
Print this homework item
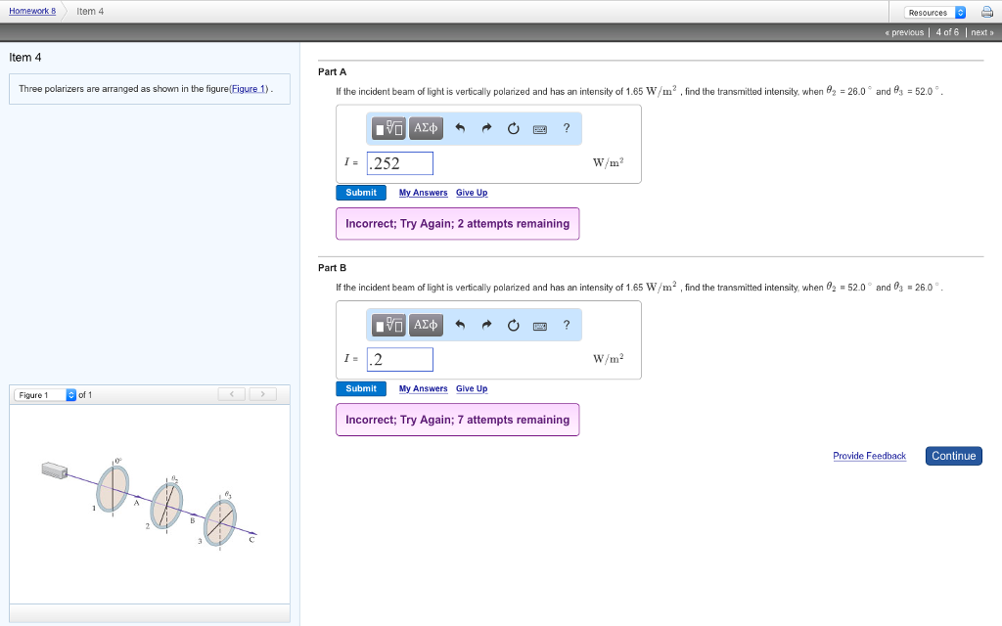coord(987,12)
